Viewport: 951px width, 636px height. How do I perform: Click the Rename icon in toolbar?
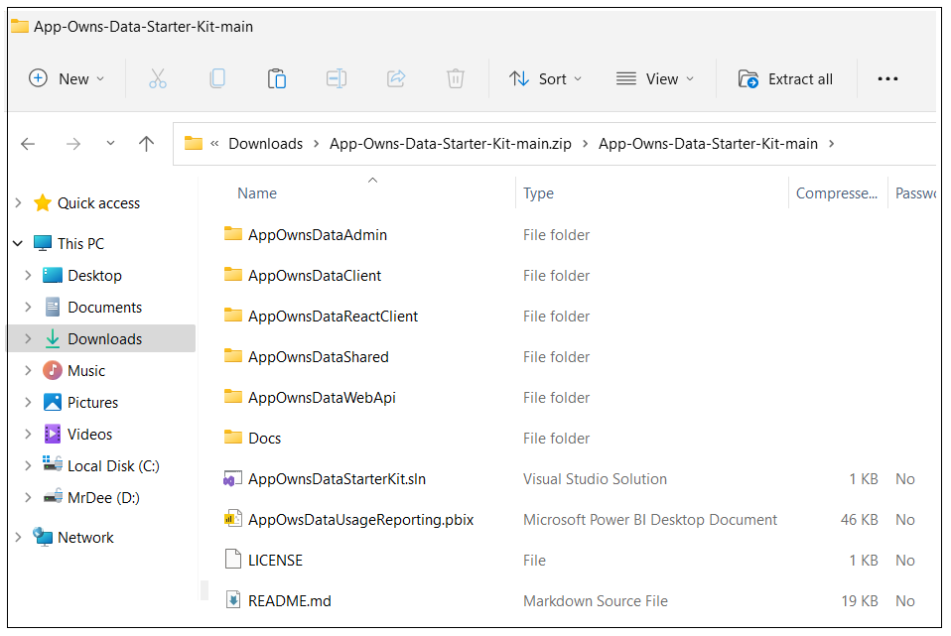pyautogui.click(x=336, y=78)
